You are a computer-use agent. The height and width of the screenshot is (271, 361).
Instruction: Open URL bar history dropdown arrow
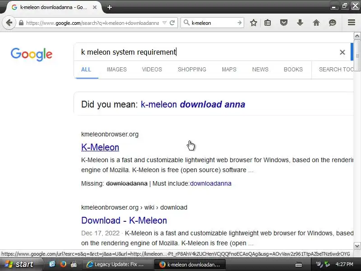(x=164, y=23)
